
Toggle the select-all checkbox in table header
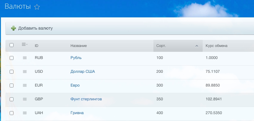[12, 45]
